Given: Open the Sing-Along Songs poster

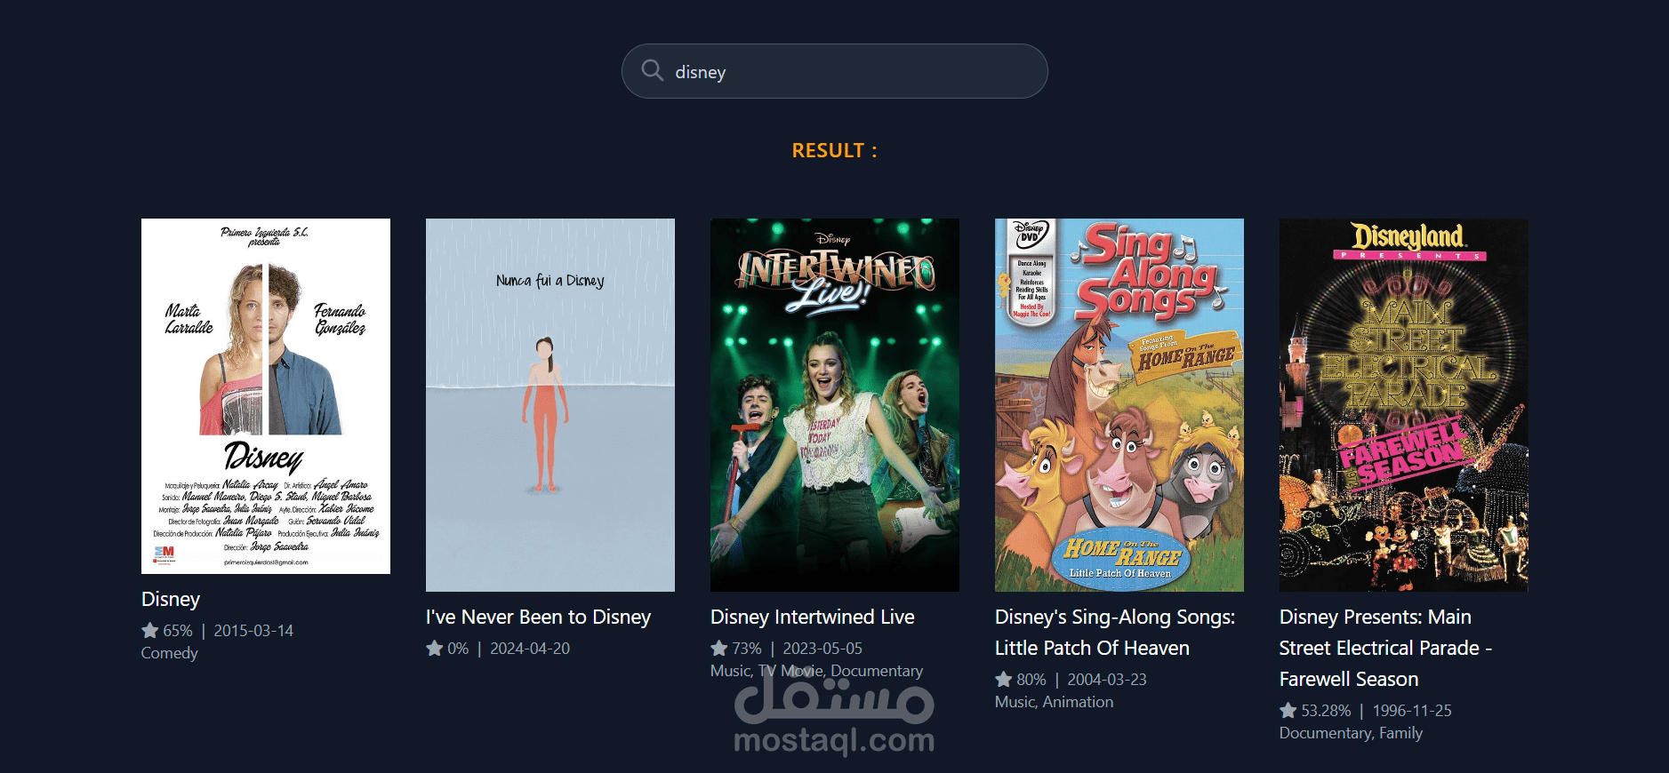Looking at the screenshot, I should [x=1119, y=405].
